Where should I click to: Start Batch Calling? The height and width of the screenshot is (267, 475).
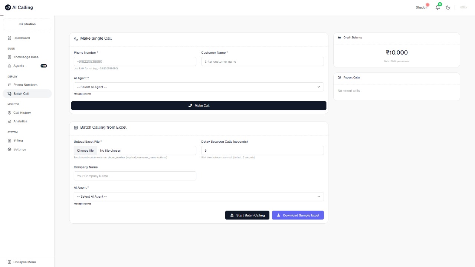(247, 215)
